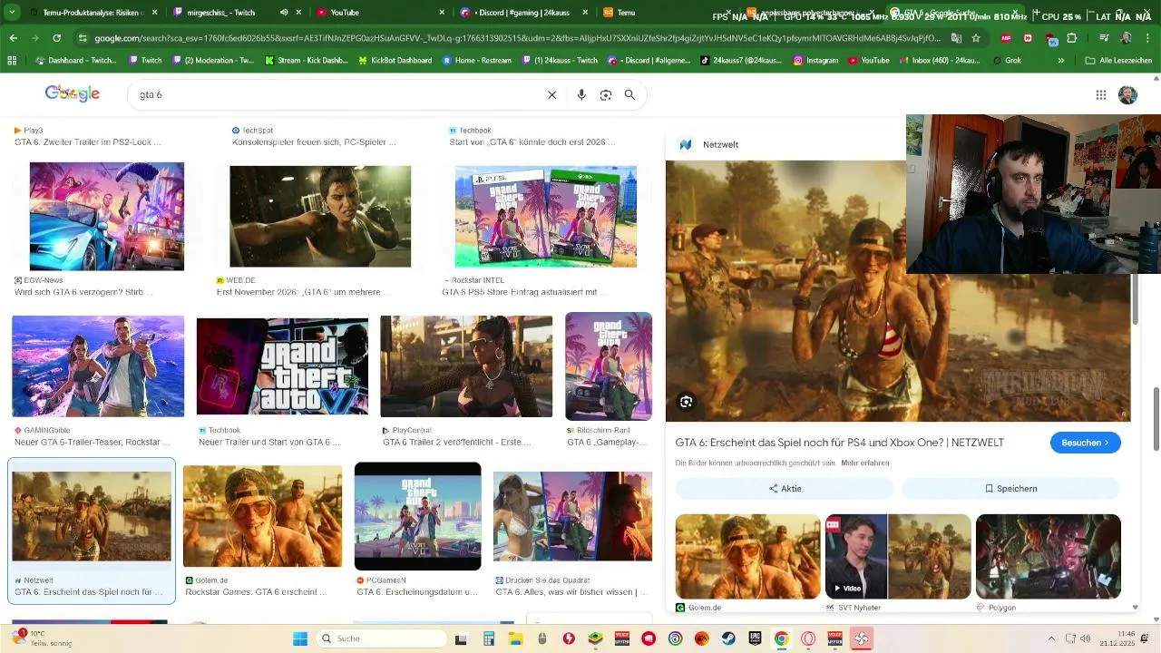1161x653 pixels.
Task: Show hidden system tray icons
Action: coord(1051,638)
